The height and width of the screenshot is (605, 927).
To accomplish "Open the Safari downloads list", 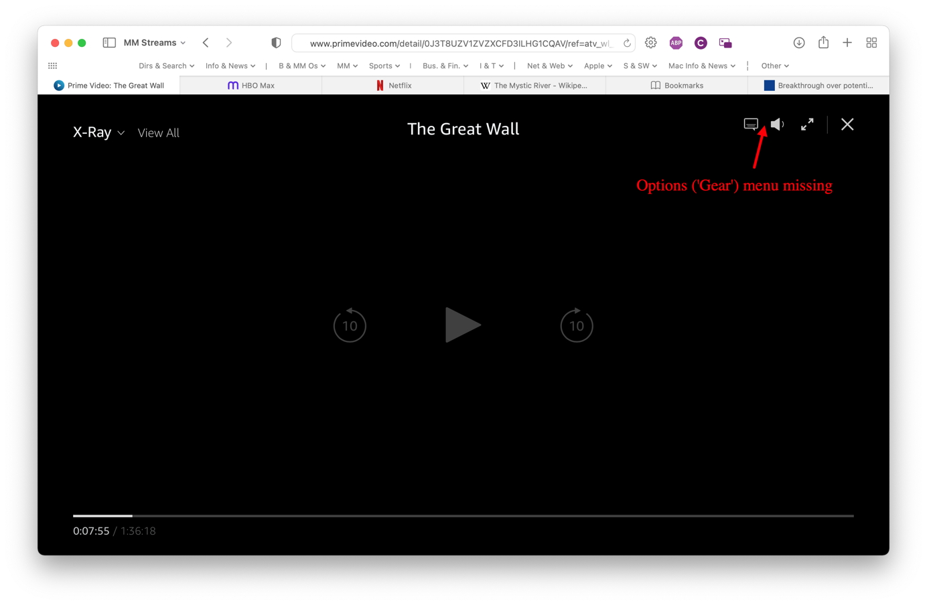I will (799, 43).
